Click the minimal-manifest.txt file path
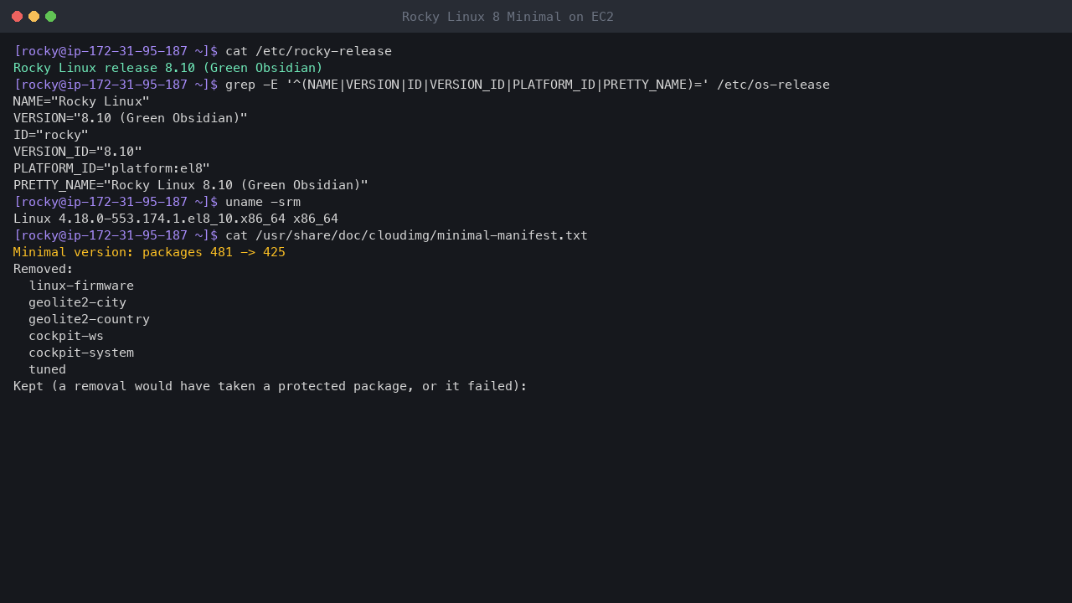Screen dimensions: 1072x603 pyautogui.click(x=421, y=235)
